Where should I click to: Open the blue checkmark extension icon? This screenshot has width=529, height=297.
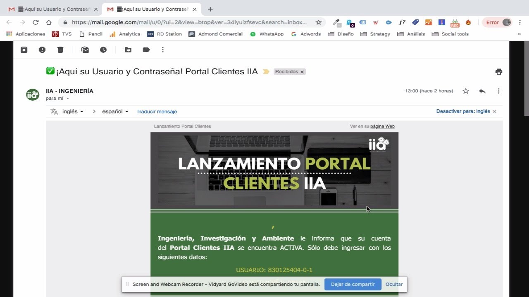[x=389, y=22]
